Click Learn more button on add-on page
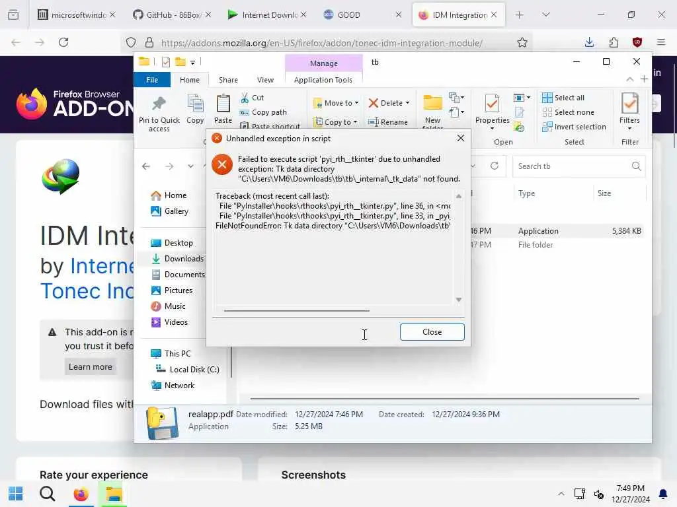This screenshot has height=507, width=677. [90, 367]
